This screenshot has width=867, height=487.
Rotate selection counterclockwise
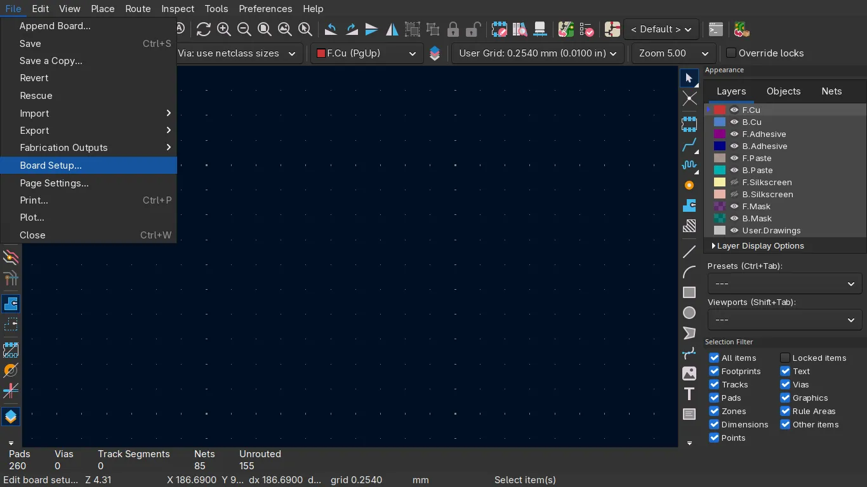pyautogui.click(x=331, y=29)
